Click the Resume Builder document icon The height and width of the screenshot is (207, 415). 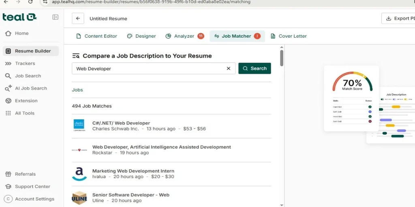coord(8,51)
